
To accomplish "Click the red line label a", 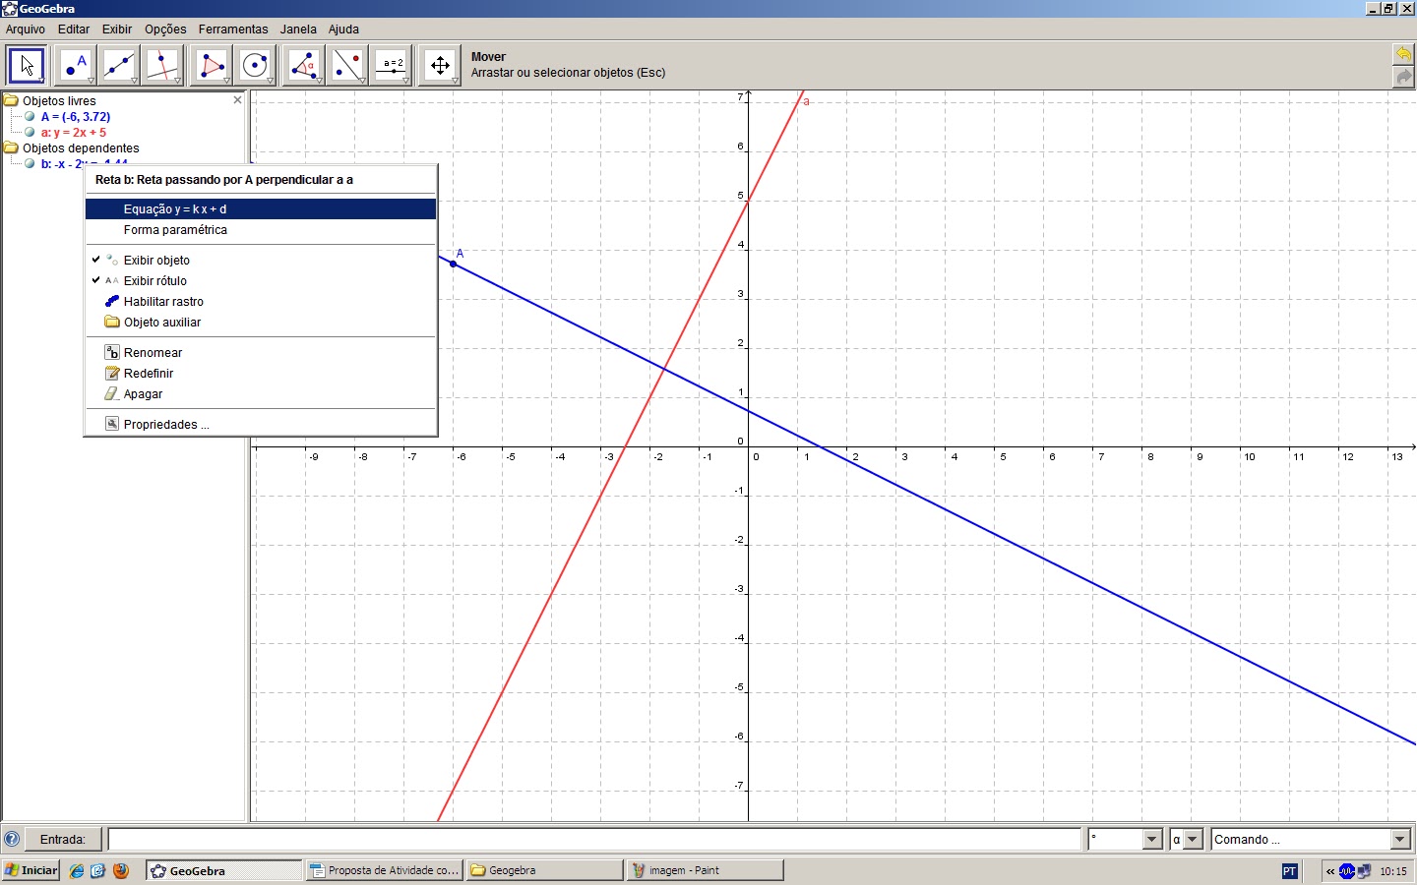I will [x=806, y=101].
